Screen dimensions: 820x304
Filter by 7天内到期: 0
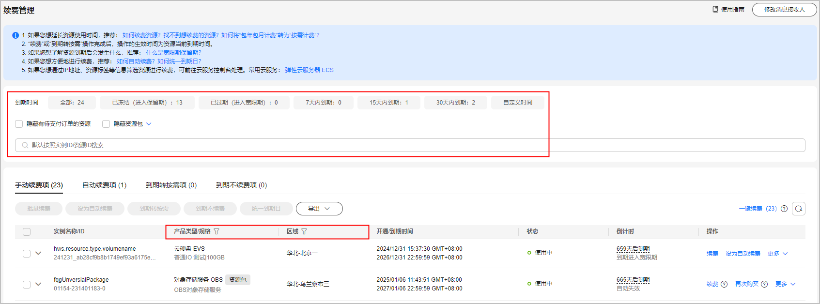(x=324, y=103)
